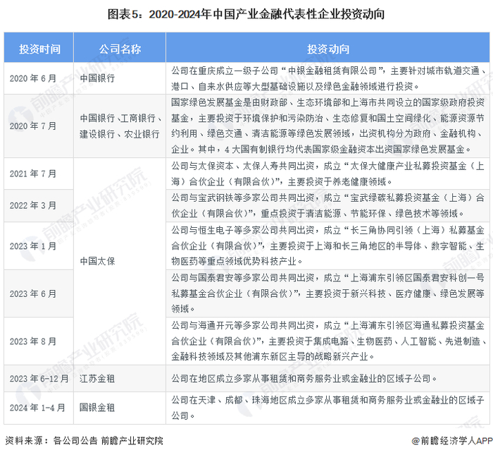Screen dimensions: 493x455
Task: Select the 中国银行、工商银行、建设银行、农业银行 cell
Action: [x=120, y=126]
